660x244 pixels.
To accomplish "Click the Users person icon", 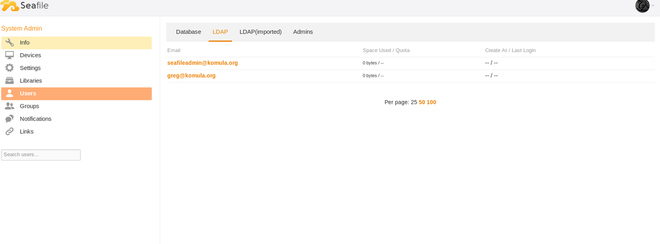I will [x=9, y=93].
